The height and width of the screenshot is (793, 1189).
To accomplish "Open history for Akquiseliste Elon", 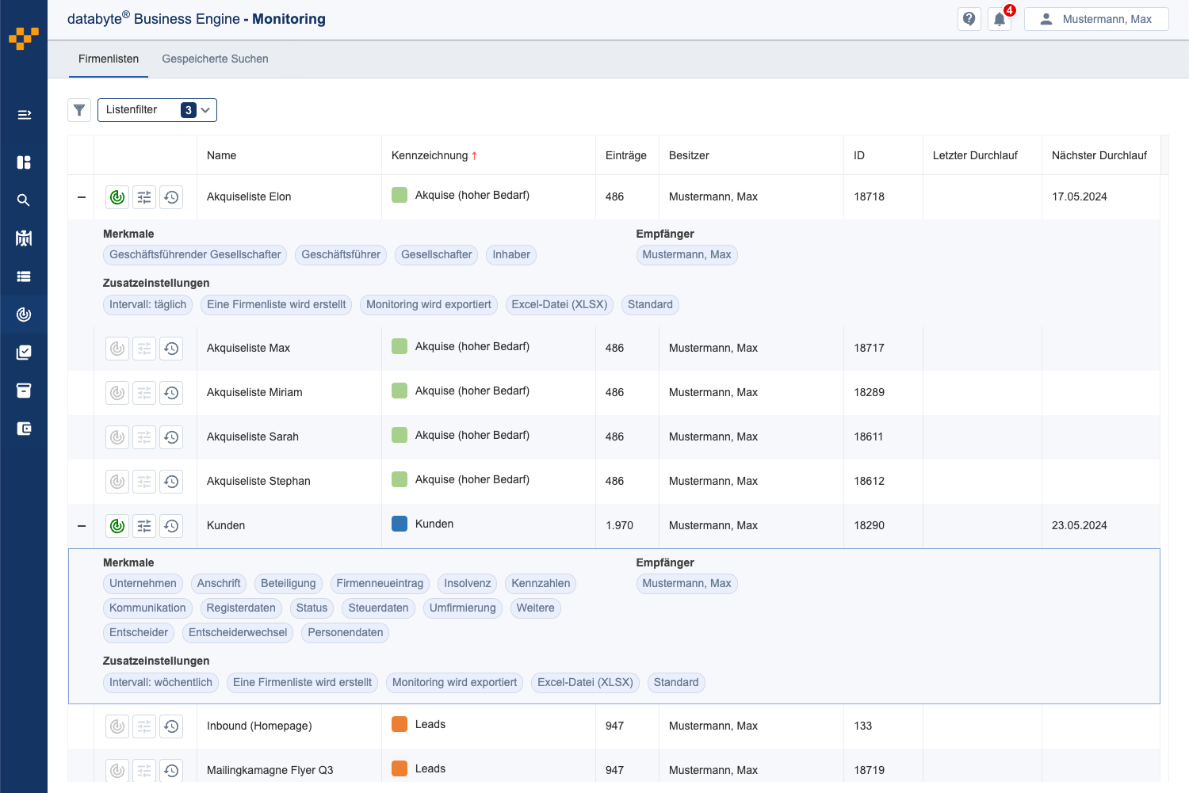I will [x=171, y=196].
